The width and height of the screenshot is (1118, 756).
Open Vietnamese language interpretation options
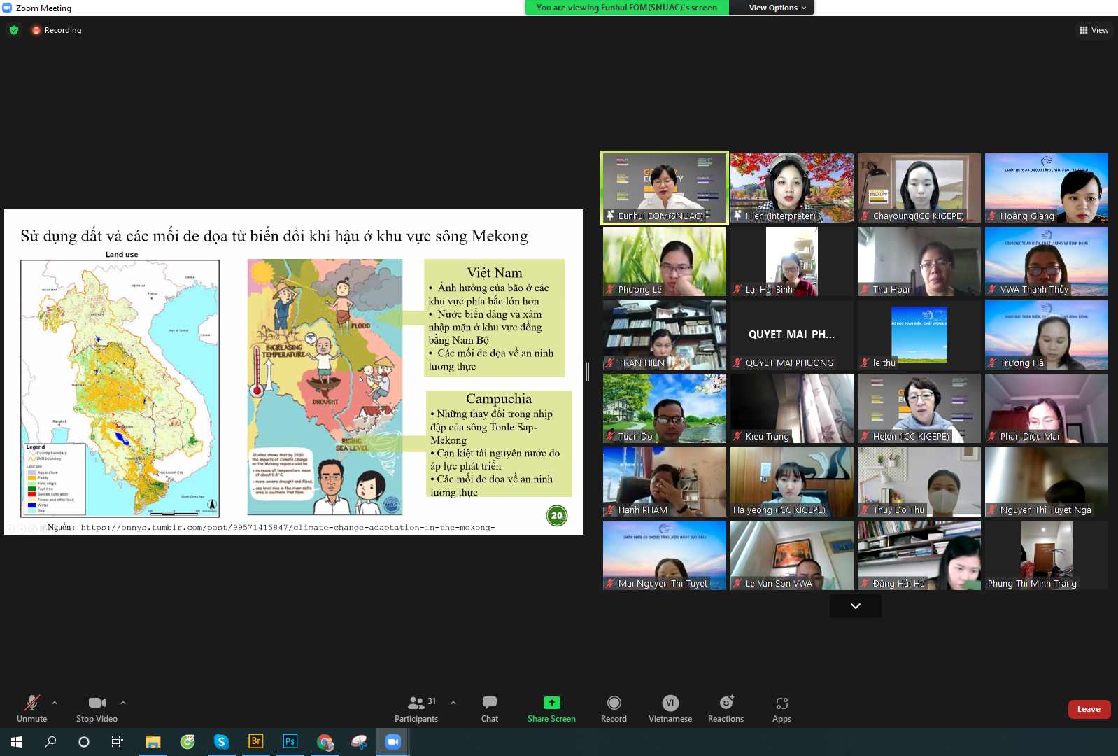[x=670, y=708]
